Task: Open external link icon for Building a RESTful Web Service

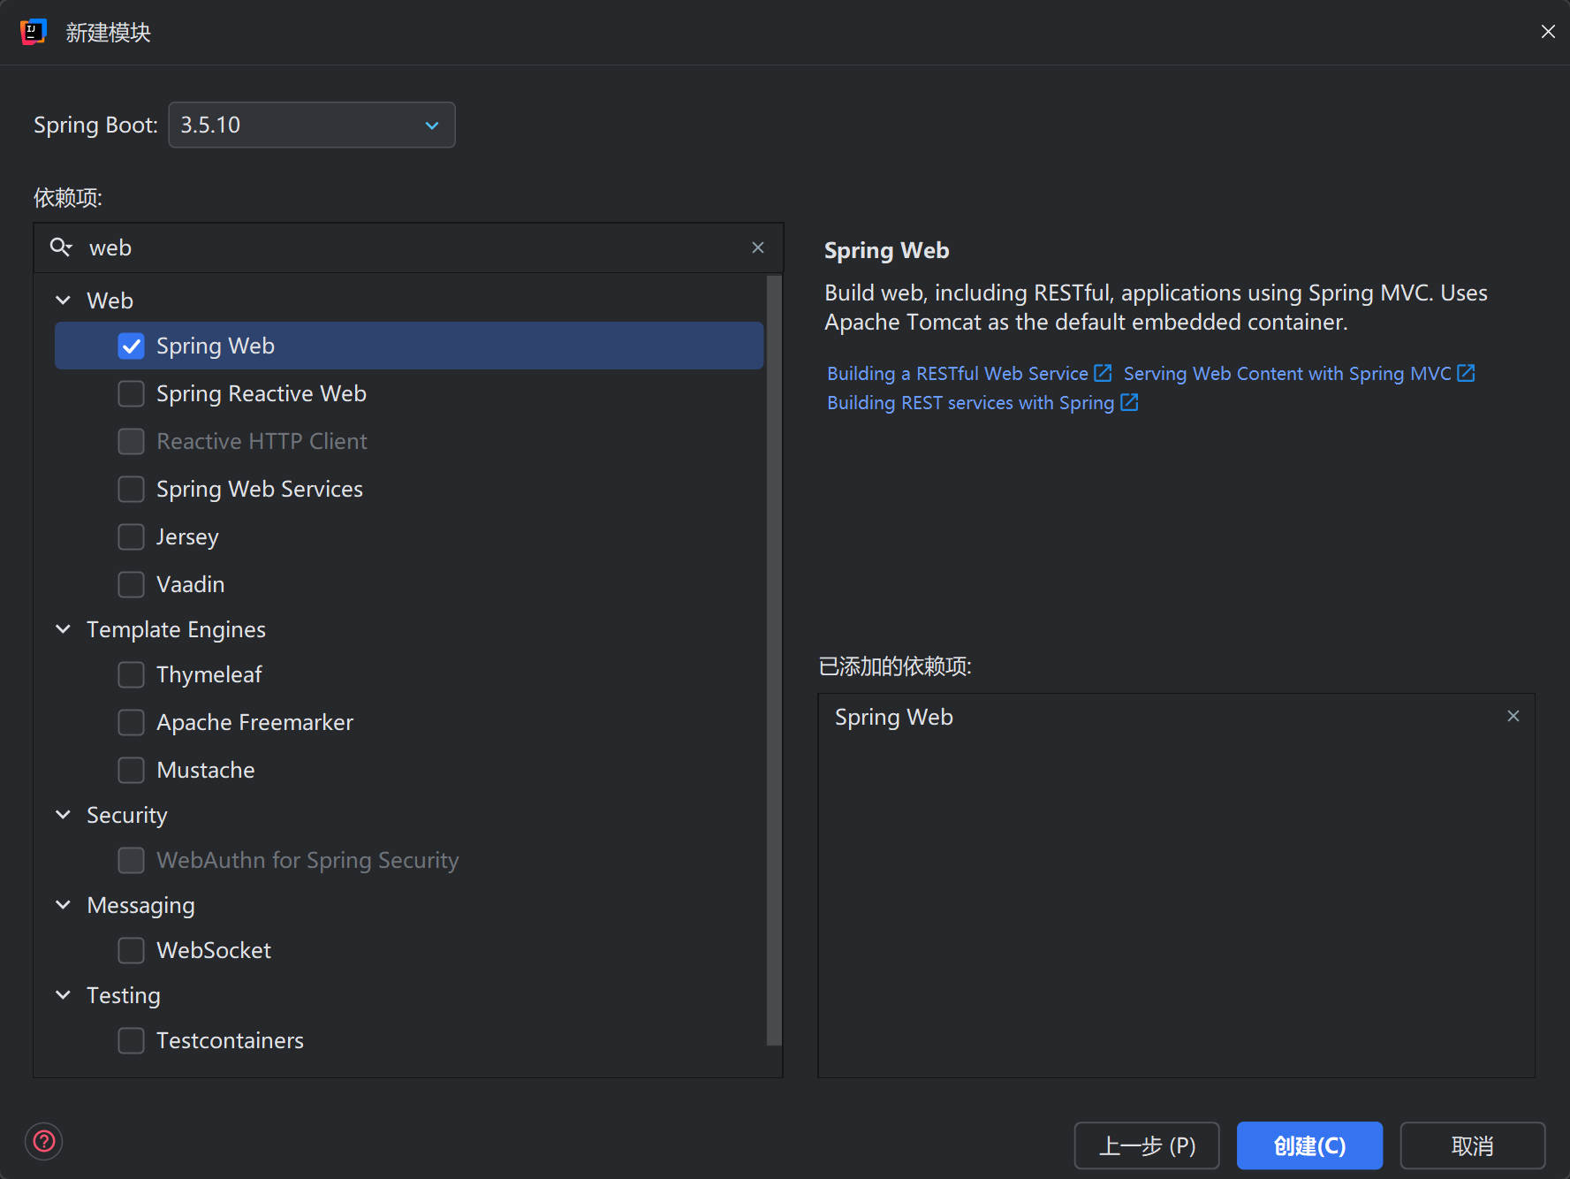Action: point(1103,373)
